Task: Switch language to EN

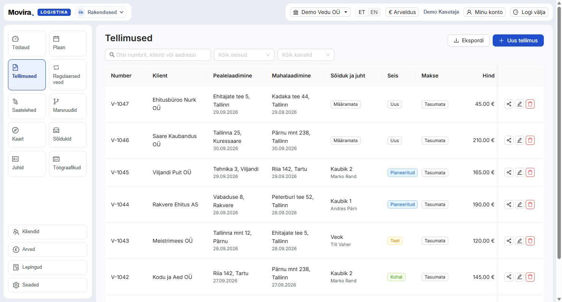Action: (374, 12)
